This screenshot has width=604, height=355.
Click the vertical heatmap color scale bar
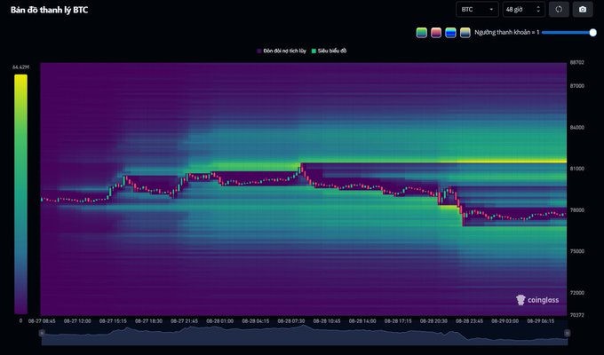20,194
